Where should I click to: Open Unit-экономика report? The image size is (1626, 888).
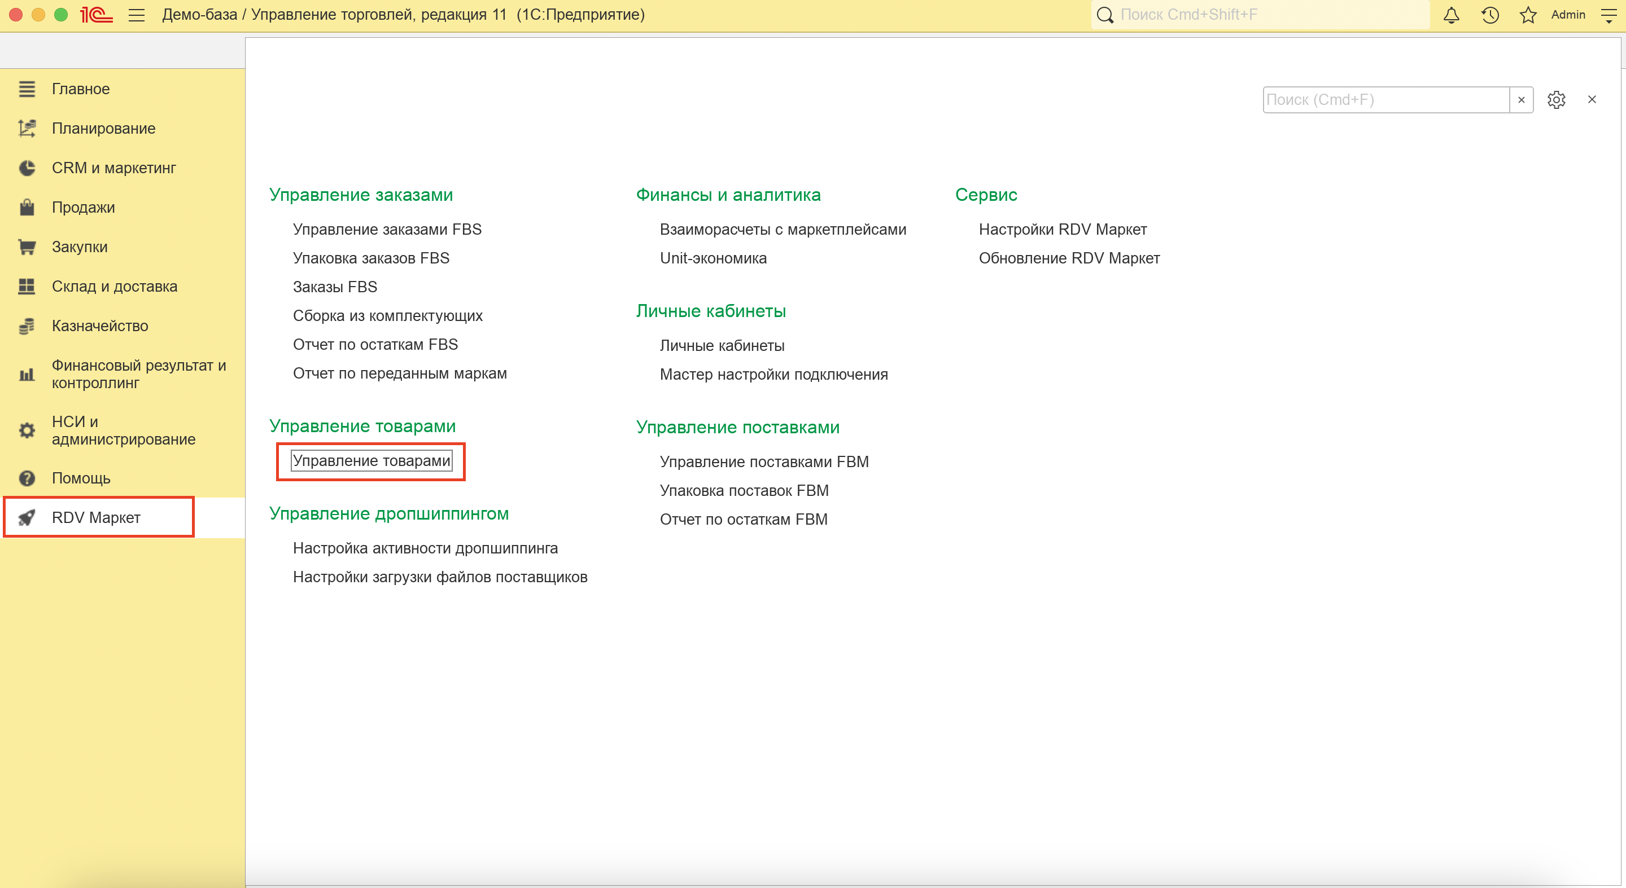point(713,258)
